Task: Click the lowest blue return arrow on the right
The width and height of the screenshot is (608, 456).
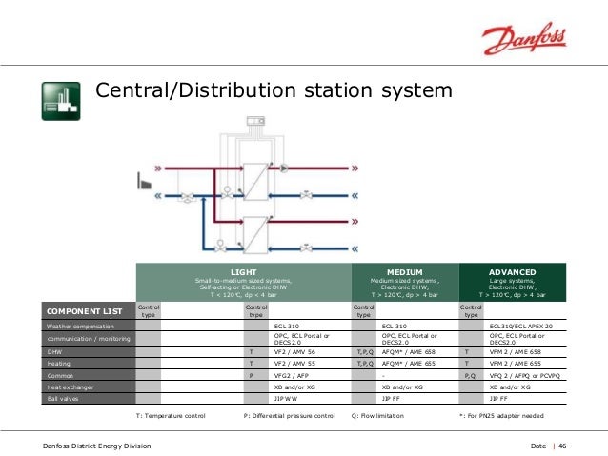Action: (355, 248)
